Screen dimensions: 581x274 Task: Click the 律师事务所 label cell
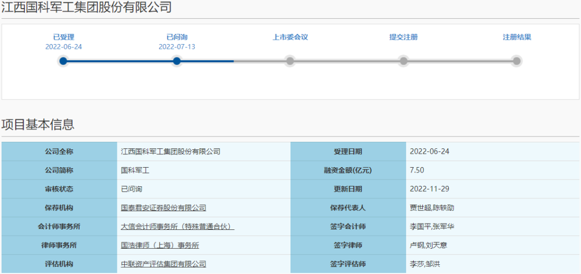[59, 246]
